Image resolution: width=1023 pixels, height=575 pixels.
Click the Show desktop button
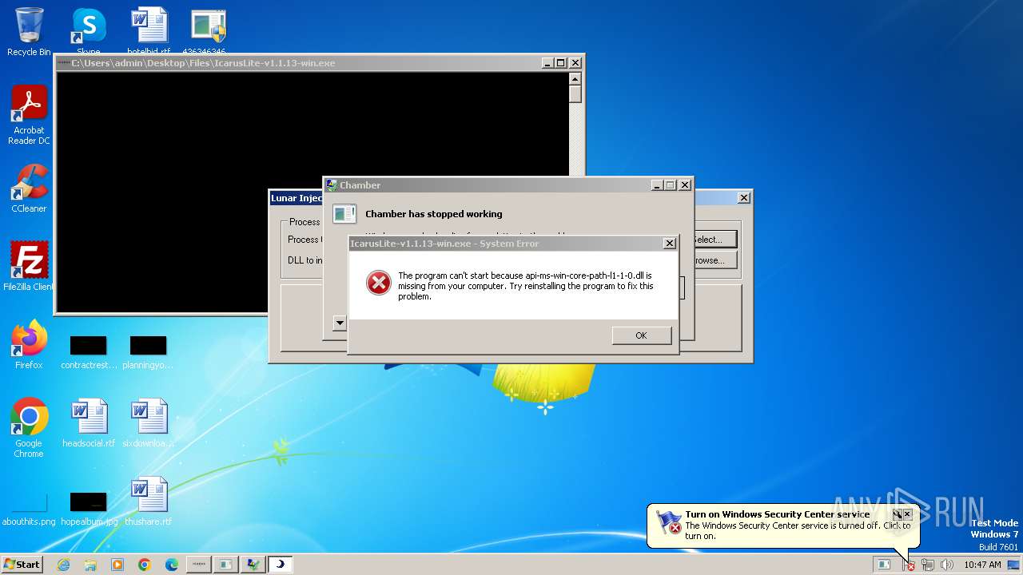pyautogui.click(x=1014, y=565)
